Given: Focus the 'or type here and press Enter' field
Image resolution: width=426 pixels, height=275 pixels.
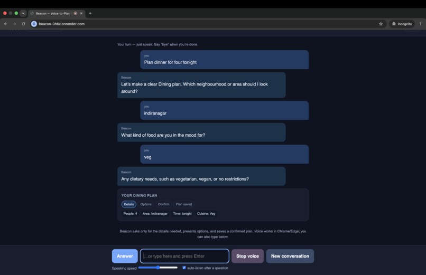Looking at the screenshot, I should point(184,256).
